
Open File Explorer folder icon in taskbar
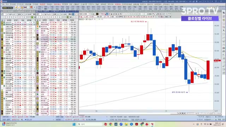[x=126, y=124]
